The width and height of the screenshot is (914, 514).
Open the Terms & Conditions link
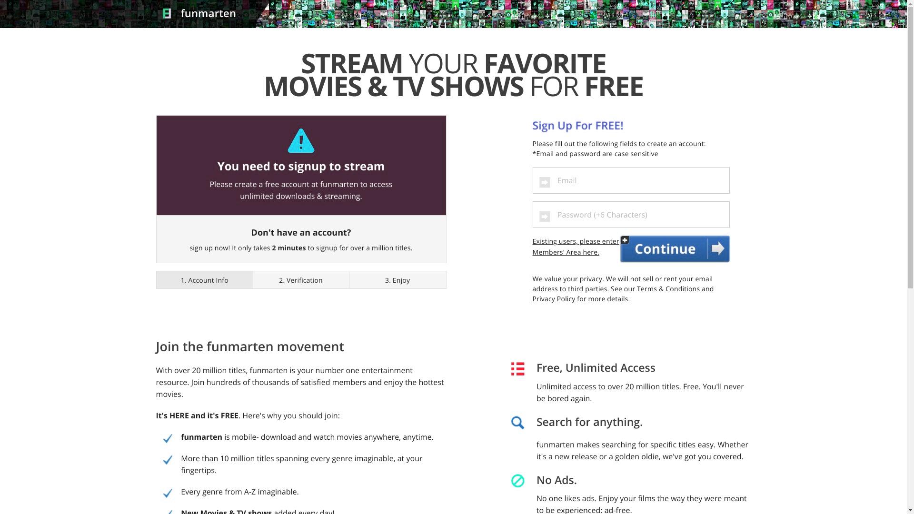click(668, 289)
